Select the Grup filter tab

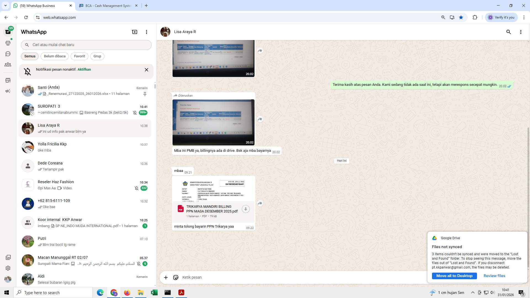pos(97,56)
